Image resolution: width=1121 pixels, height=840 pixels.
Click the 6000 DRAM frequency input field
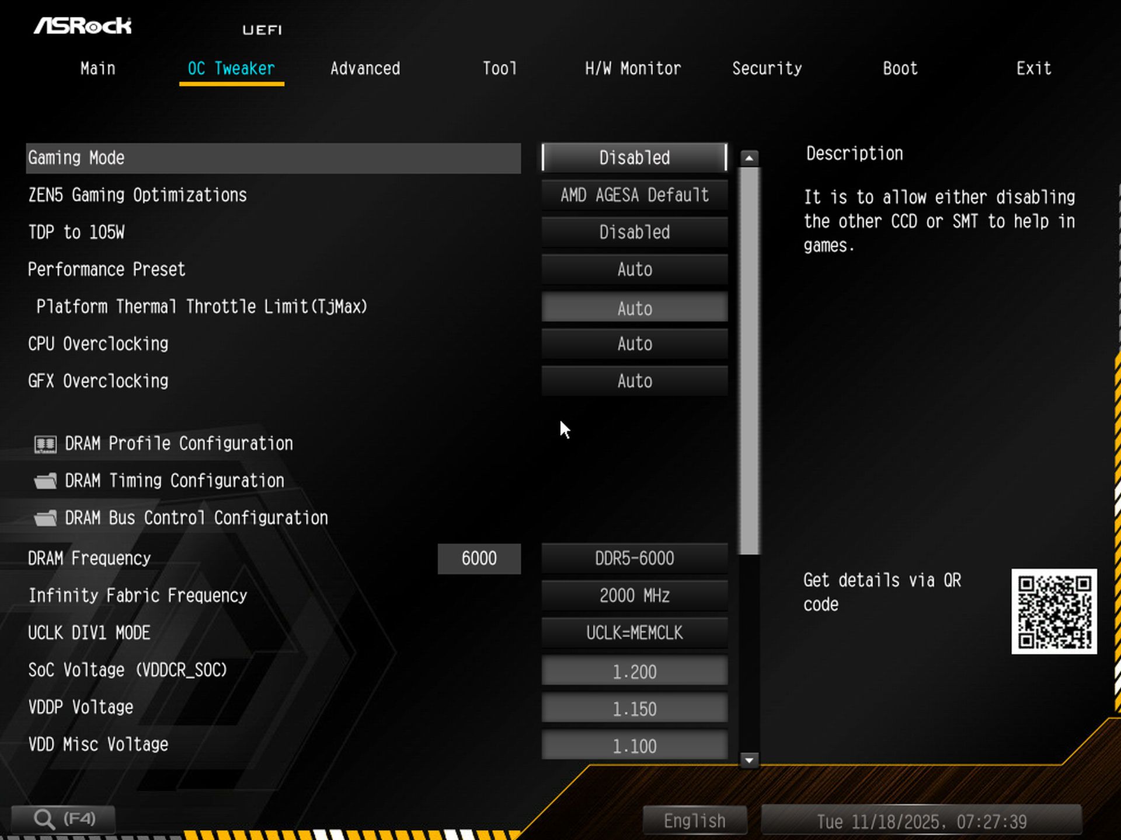coord(479,558)
